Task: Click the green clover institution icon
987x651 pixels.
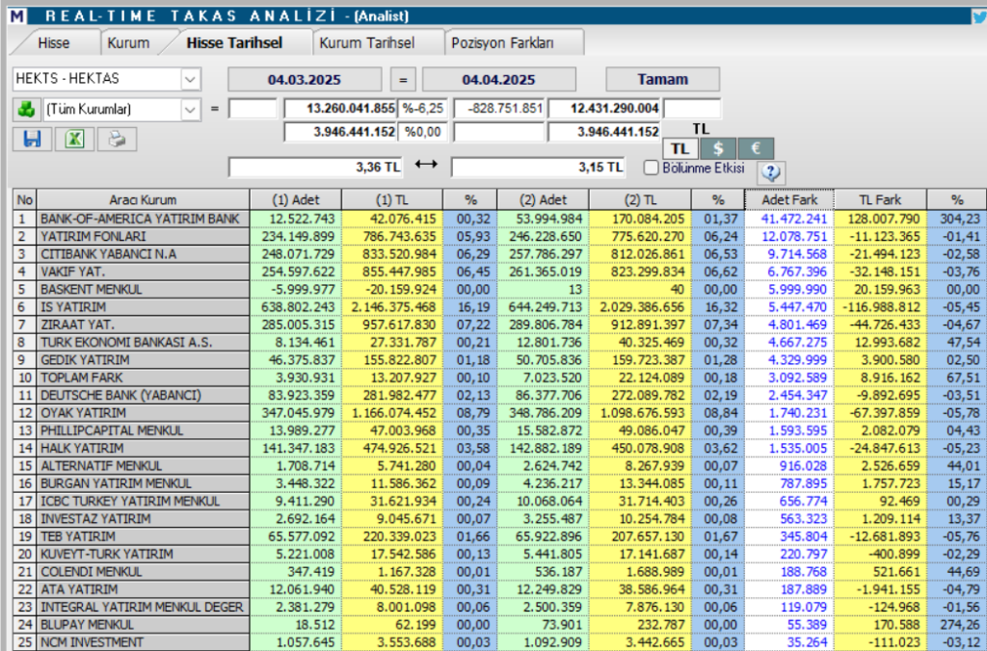Action: 26,110
